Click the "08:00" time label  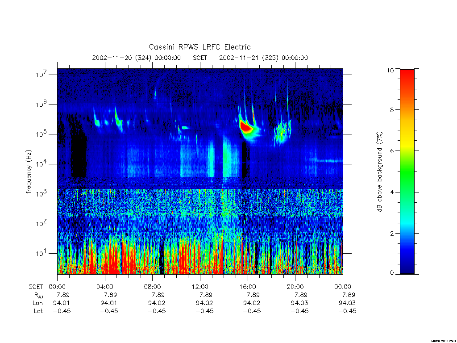[153, 287]
